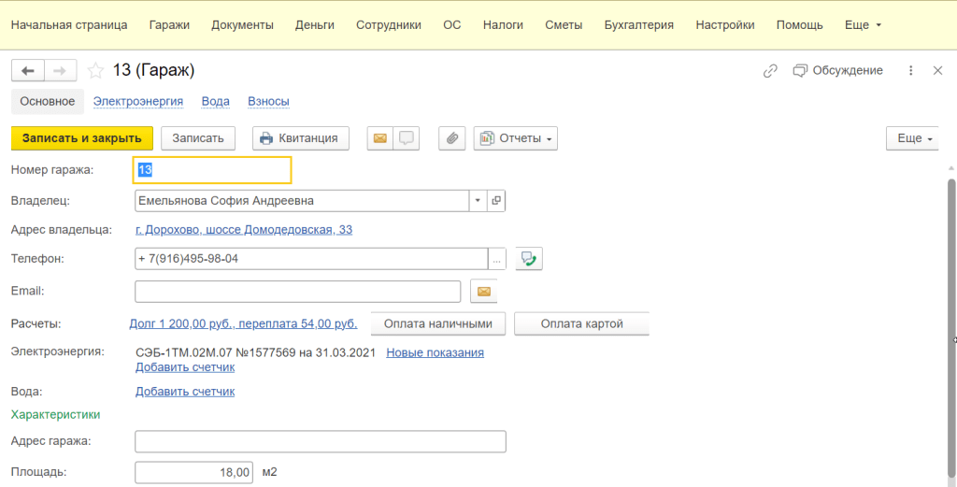Open the Бухгалтерия menu
The image size is (957, 487).
point(639,25)
